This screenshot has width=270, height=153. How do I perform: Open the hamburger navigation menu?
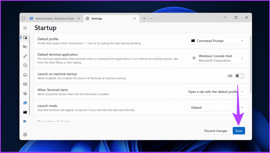25,28
